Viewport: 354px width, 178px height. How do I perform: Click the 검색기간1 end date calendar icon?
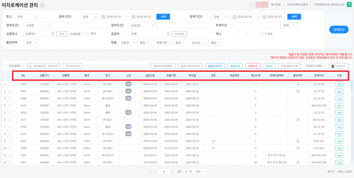[133, 17]
